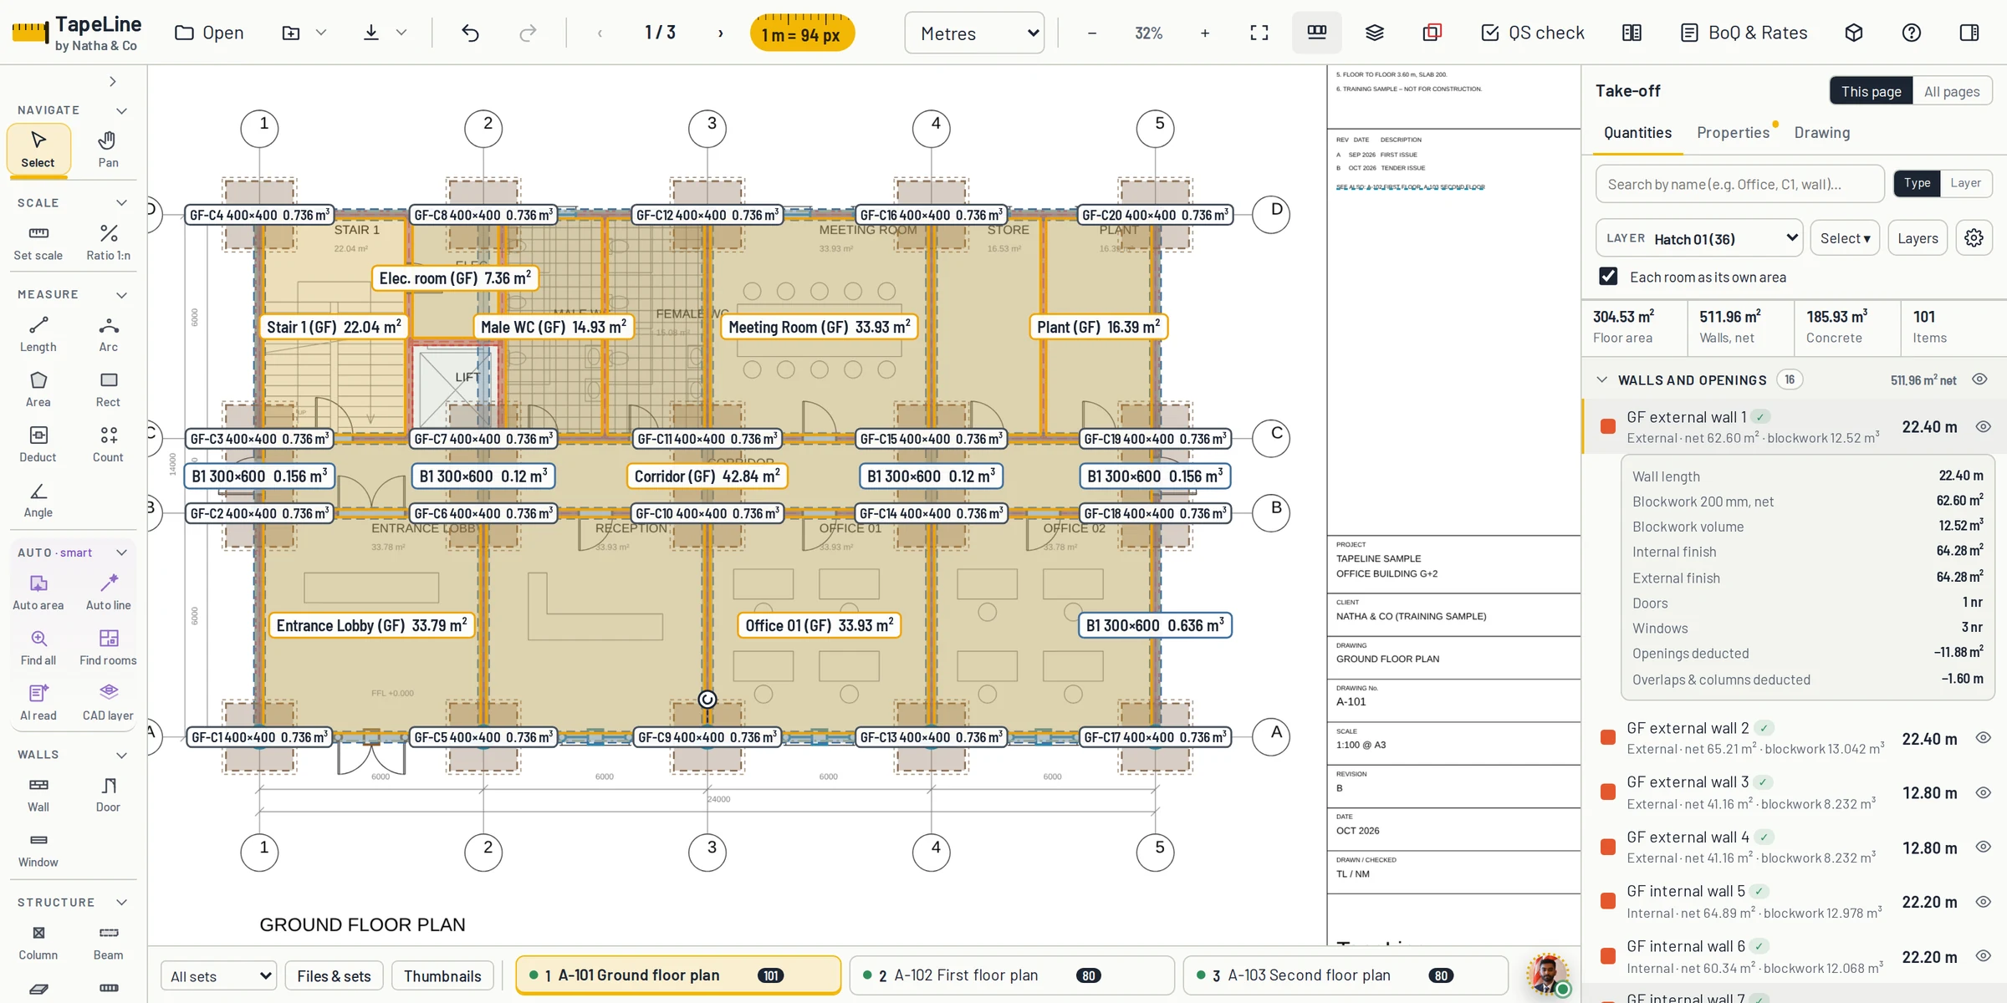This screenshot has height=1003, width=2007.
Task: Select the Door tool
Action: click(x=108, y=795)
